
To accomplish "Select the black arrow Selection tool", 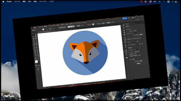I will [33, 35].
